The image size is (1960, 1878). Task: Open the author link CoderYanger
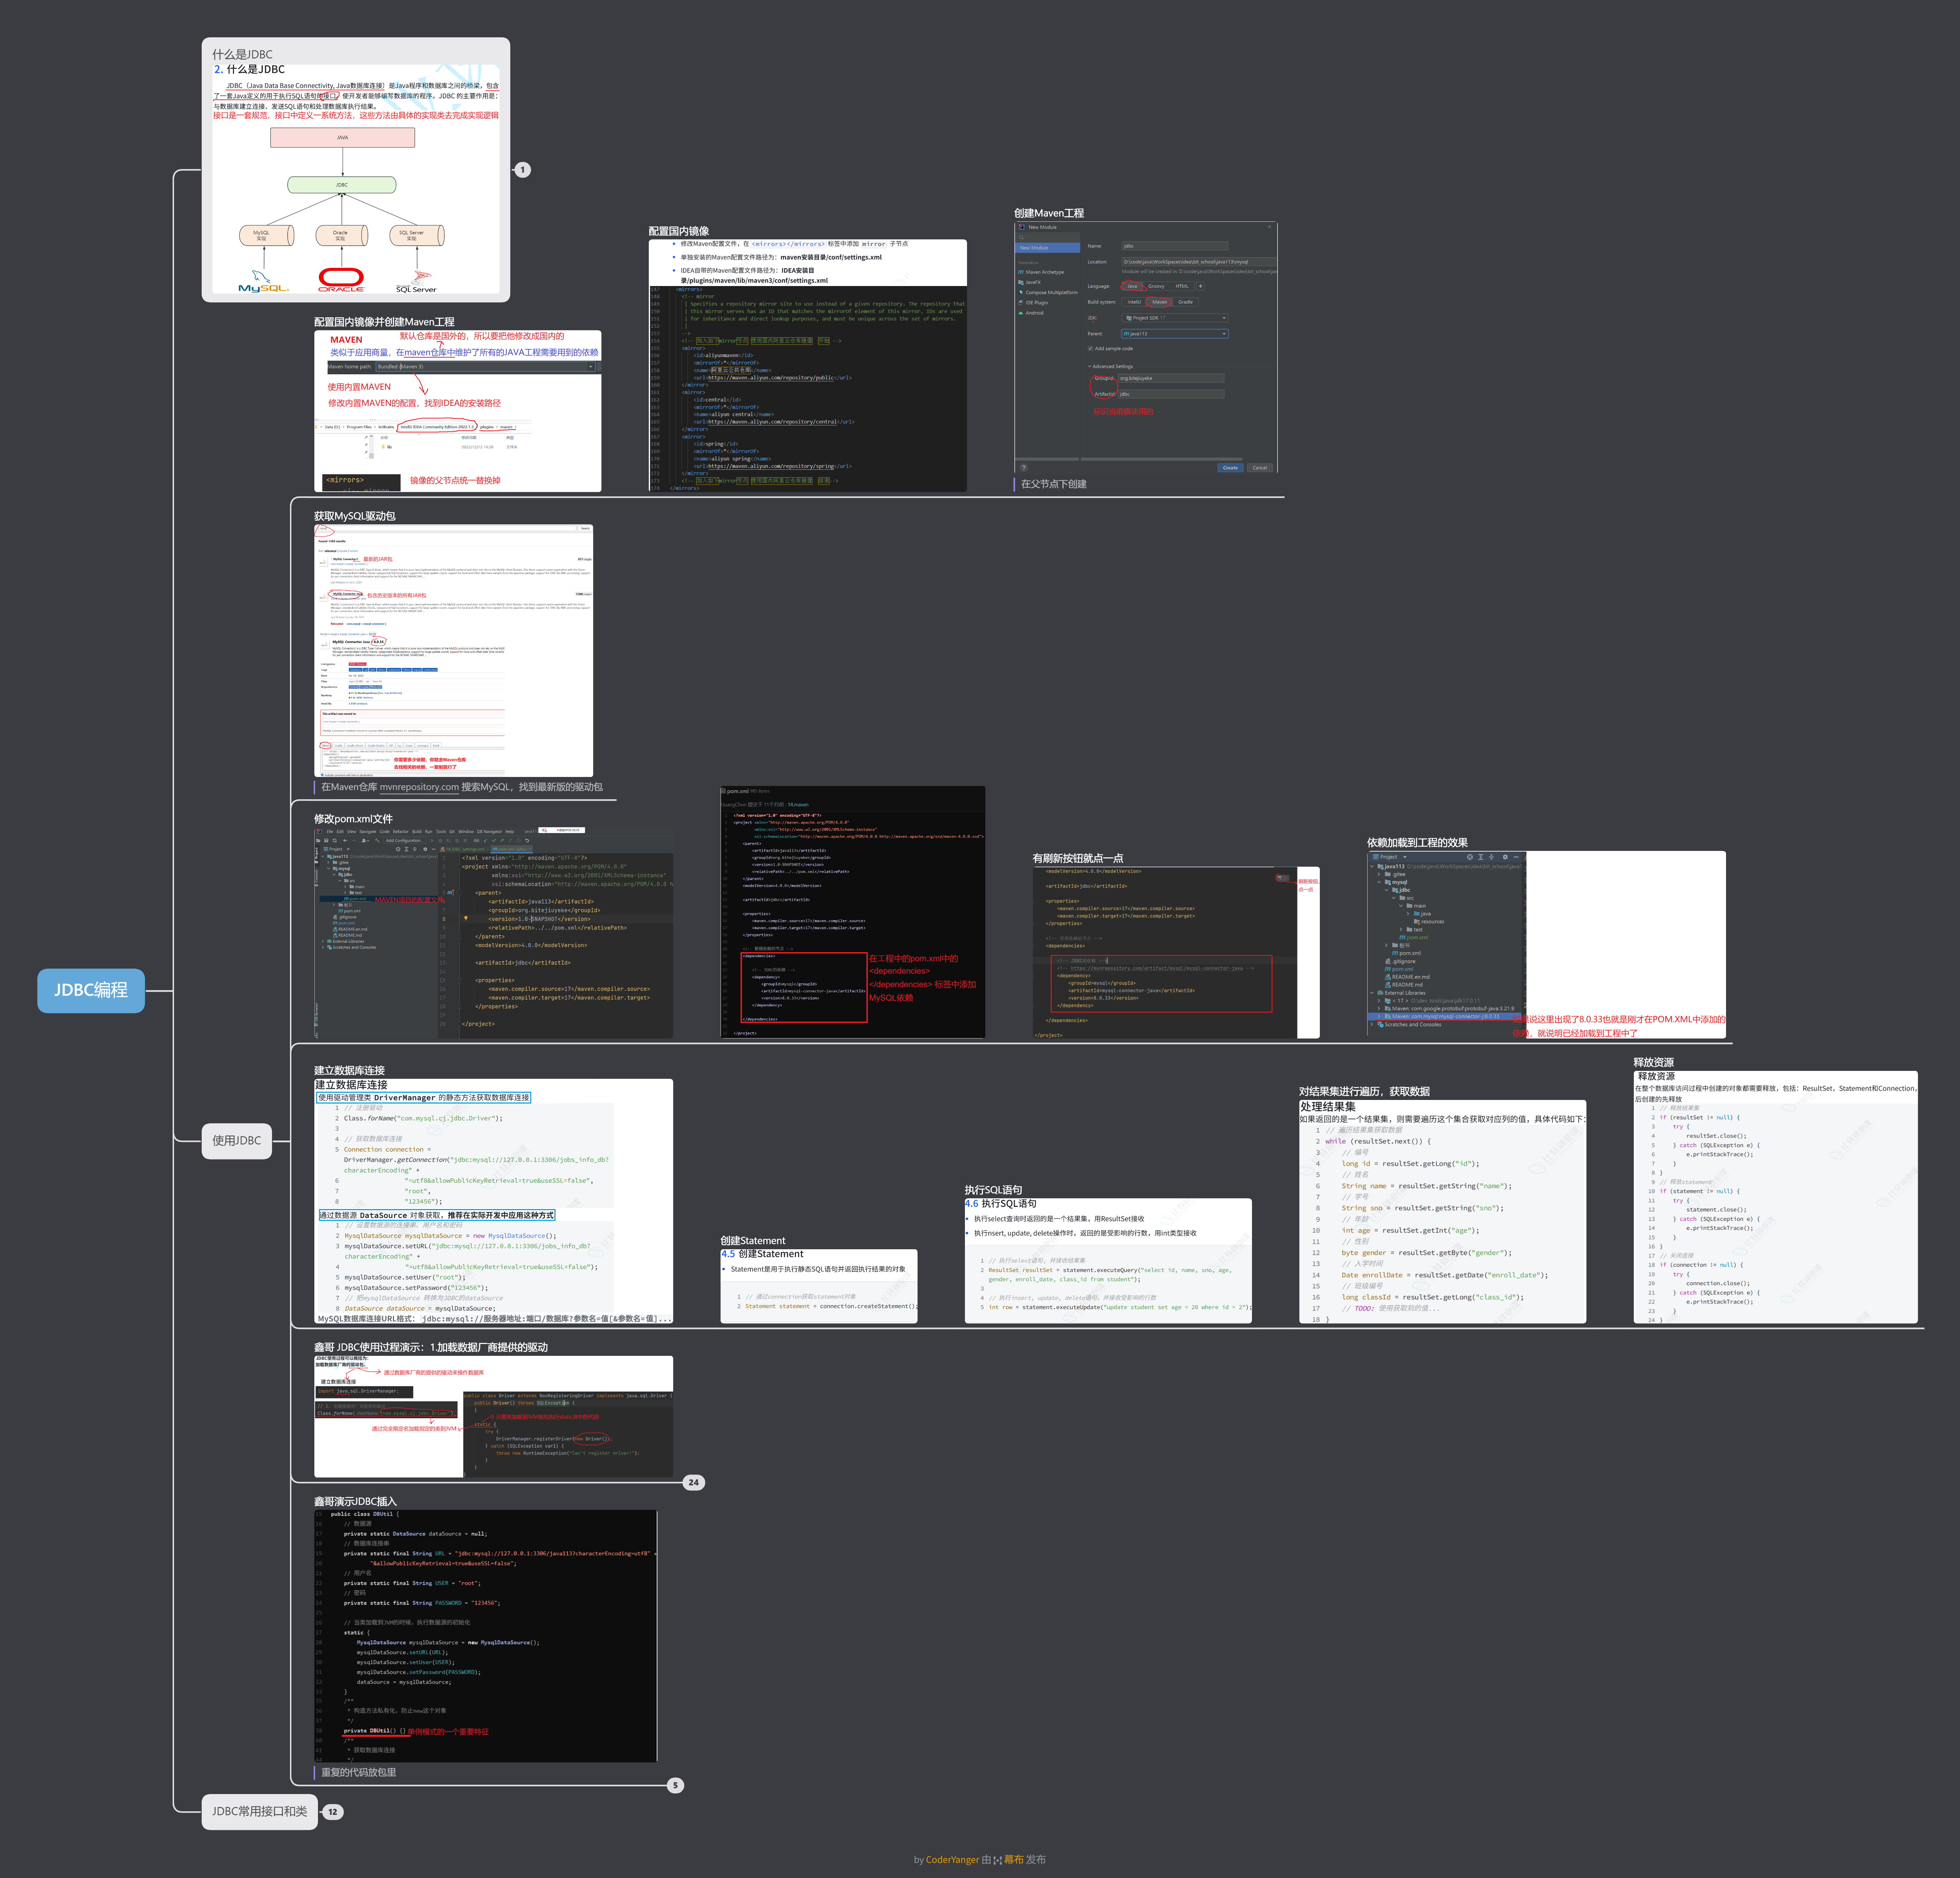coord(952,1860)
